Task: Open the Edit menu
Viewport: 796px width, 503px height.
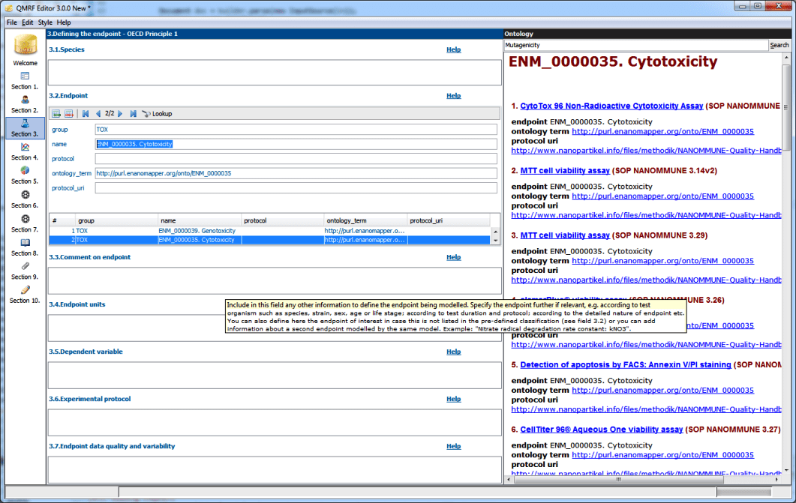Action: (x=28, y=22)
